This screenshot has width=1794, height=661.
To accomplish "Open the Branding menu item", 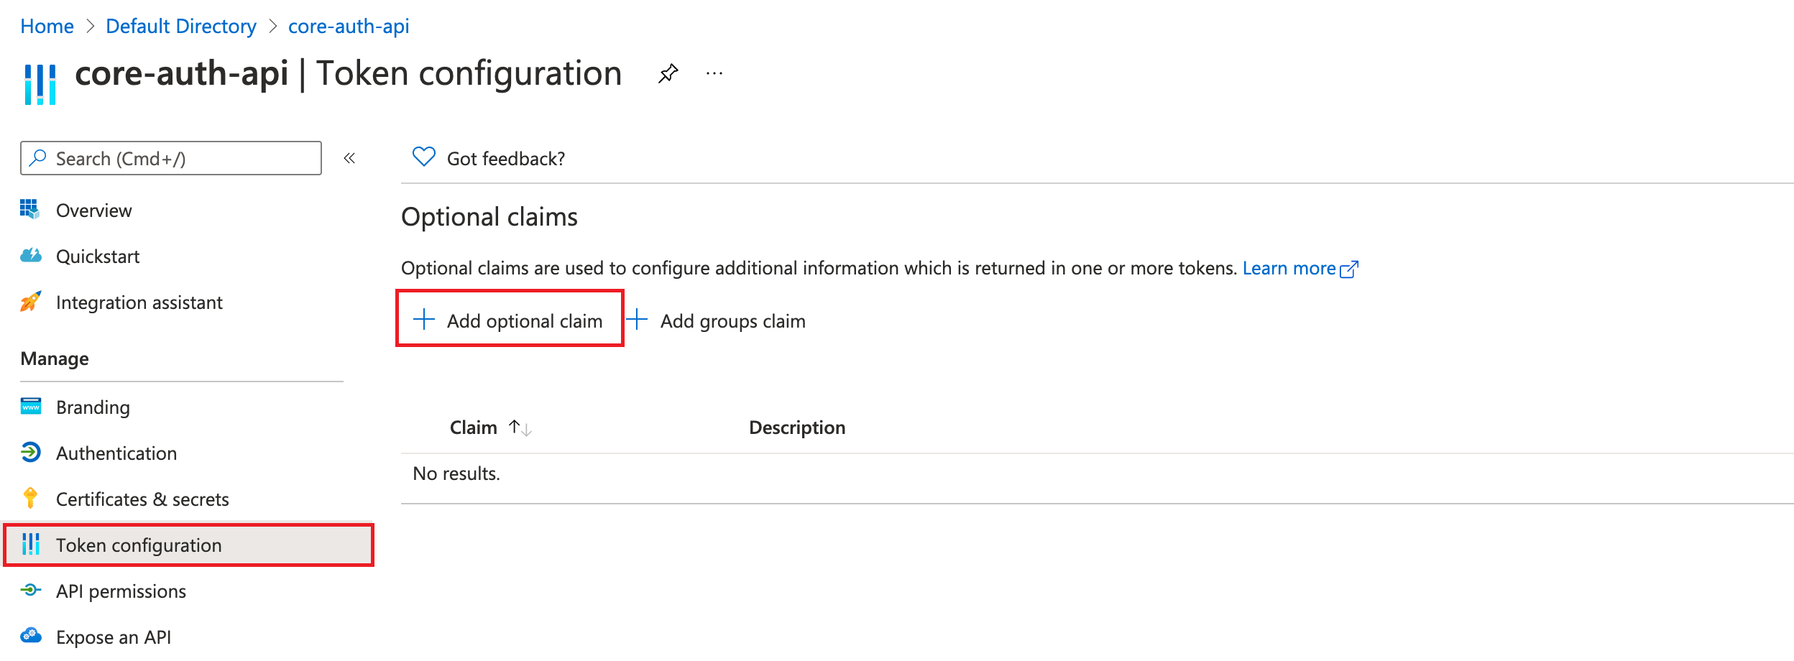I will tap(93, 407).
